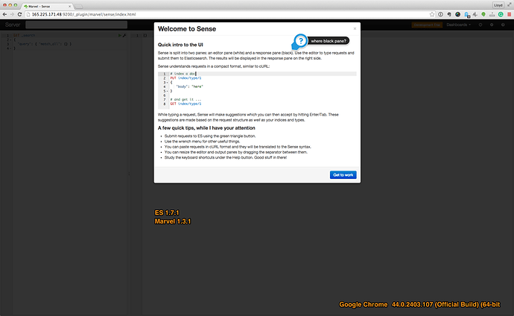Reload the Sense page

click(x=19, y=14)
